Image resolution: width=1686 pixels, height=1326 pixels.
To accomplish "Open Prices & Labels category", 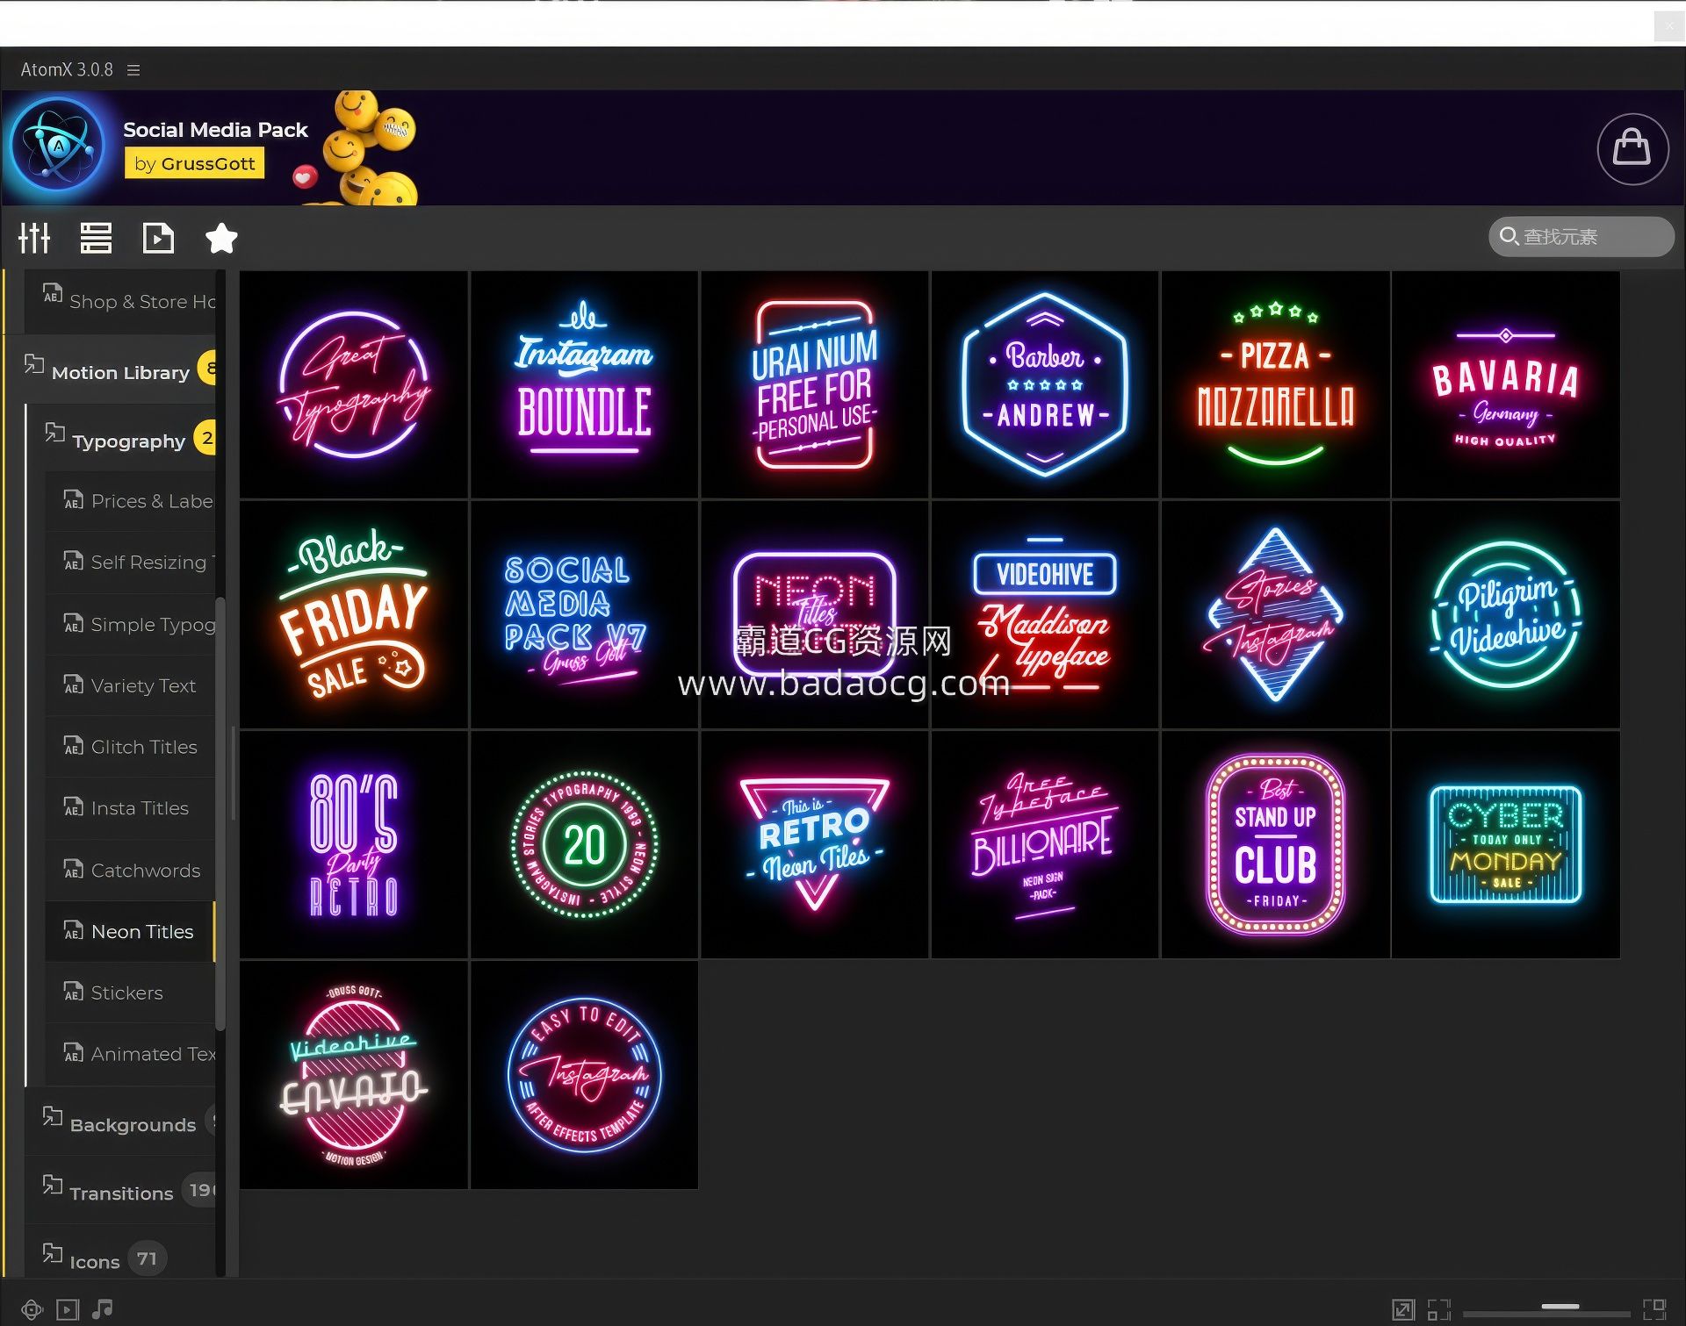I will point(130,501).
